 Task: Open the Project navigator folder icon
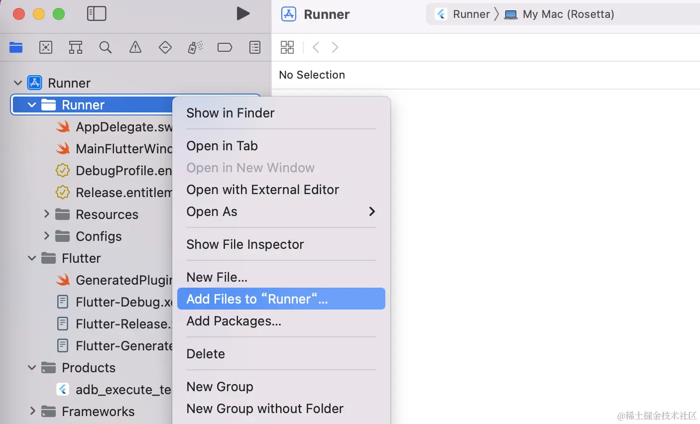(16, 47)
